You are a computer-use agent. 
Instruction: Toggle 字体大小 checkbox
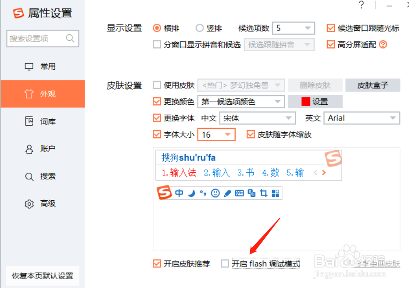[x=157, y=135]
